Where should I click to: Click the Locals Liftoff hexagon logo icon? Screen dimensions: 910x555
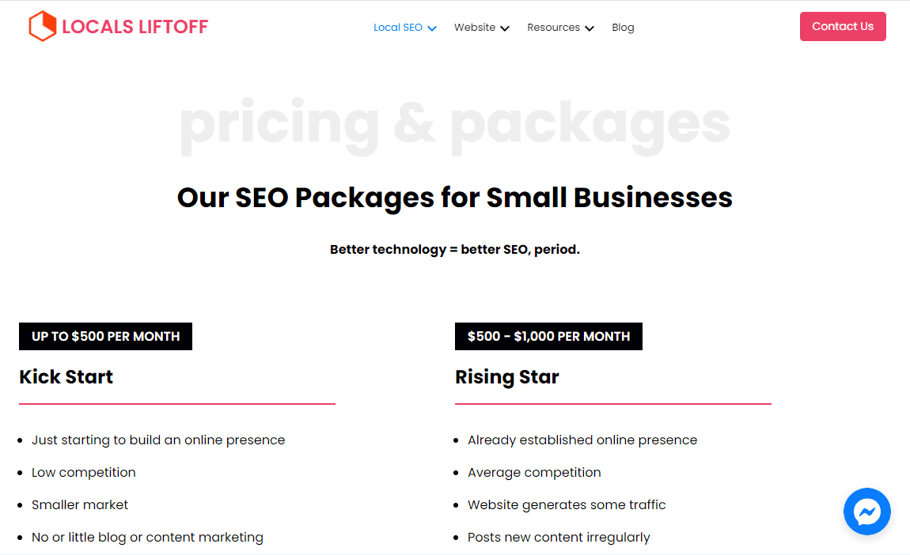42,27
